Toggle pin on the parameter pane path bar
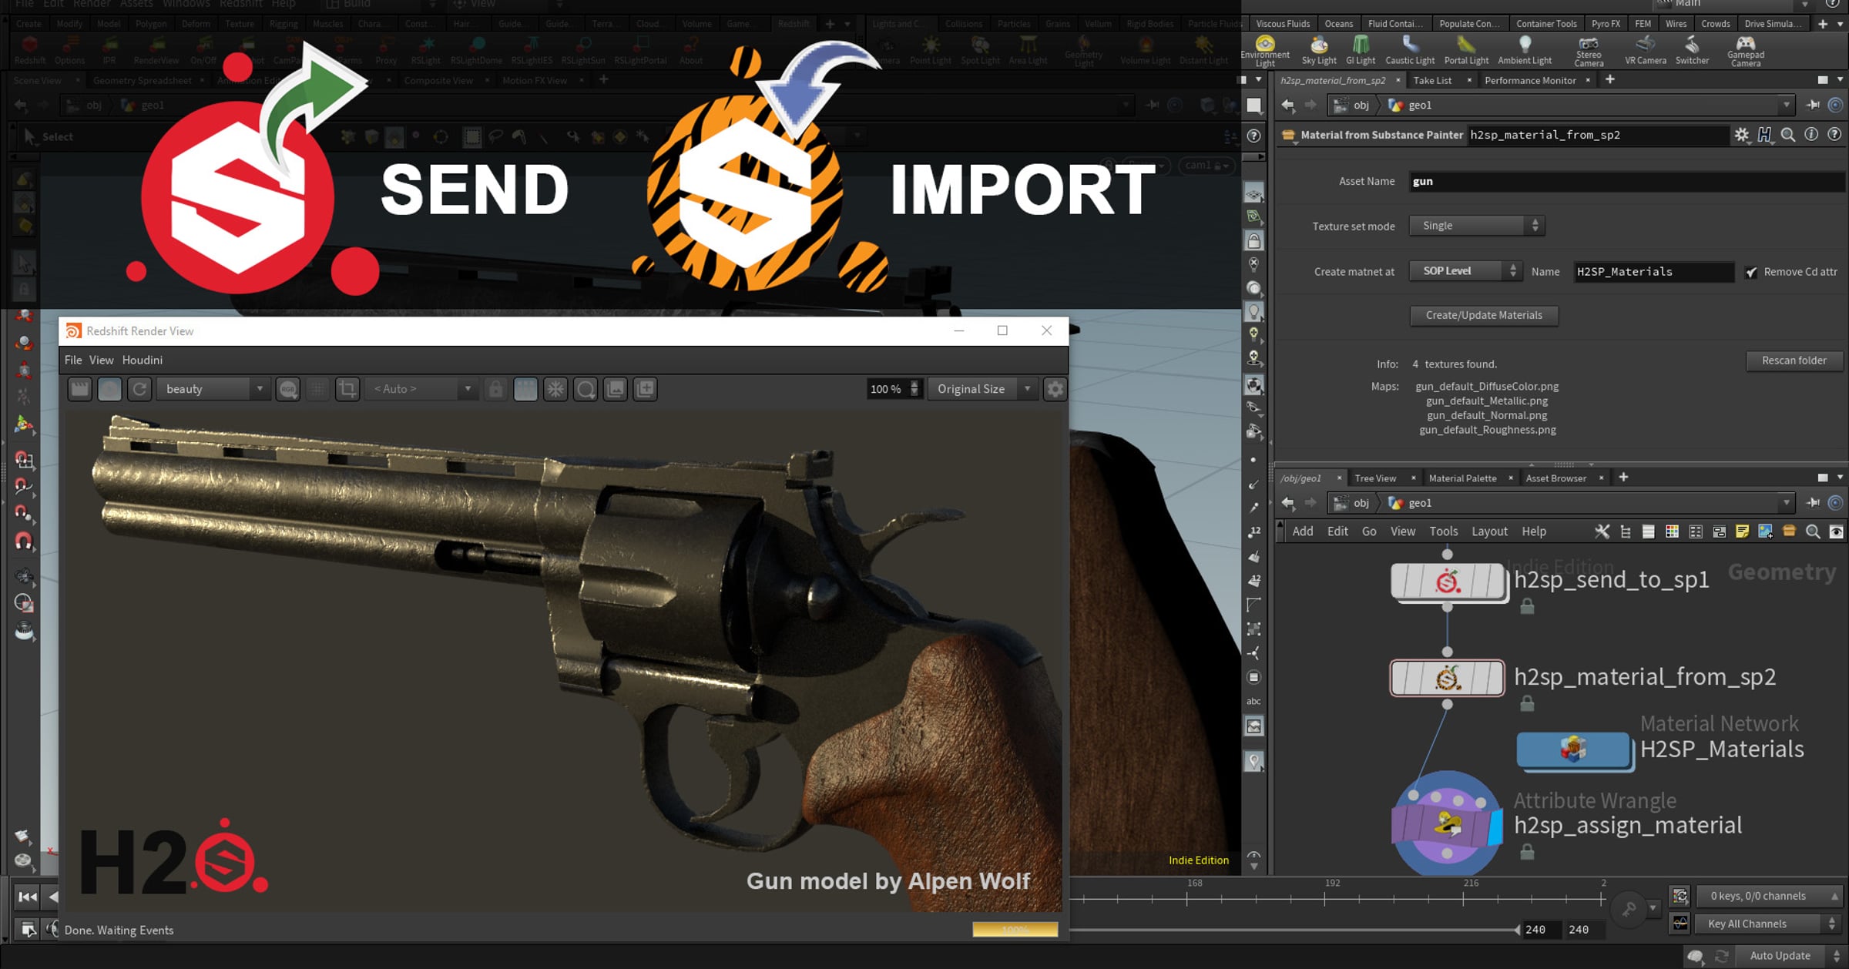 [1813, 105]
